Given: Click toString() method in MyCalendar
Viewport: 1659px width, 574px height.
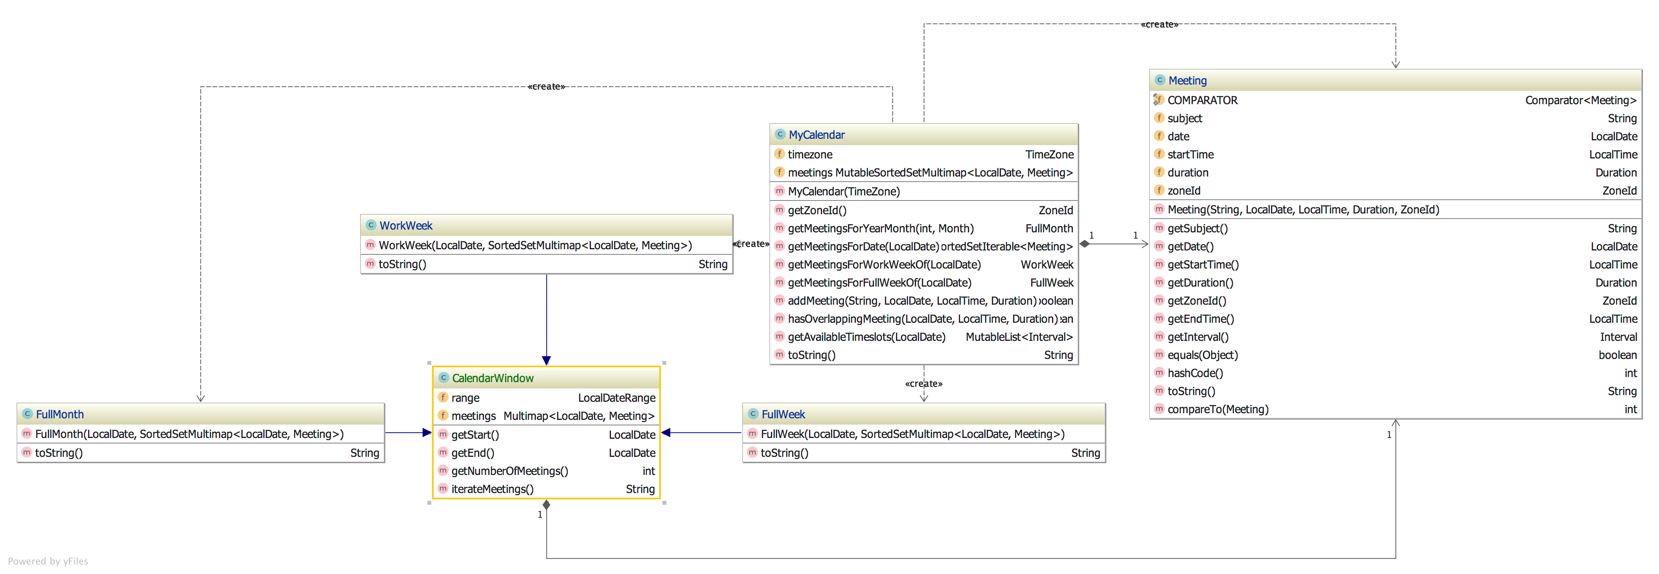Looking at the screenshot, I should 923,354.
